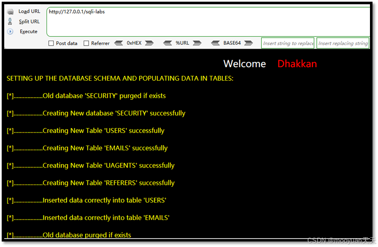Click the 'Welcome' heading text
Screen dimensions: 378x247
pos(244,64)
